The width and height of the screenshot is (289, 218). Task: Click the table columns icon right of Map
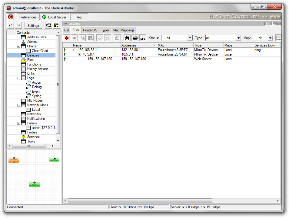tap(278, 38)
